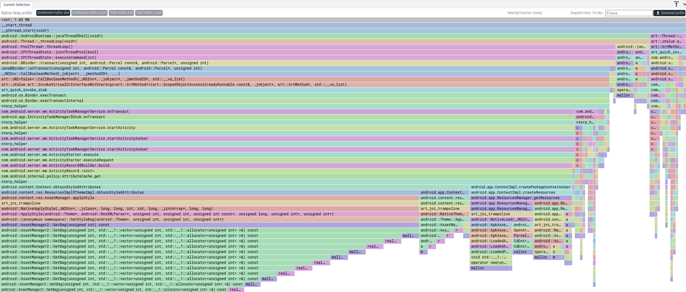Image resolution: width=686 pixels, height=292 pixels.
Task: Enable Total malloc count display
Action: click(149, 13)
